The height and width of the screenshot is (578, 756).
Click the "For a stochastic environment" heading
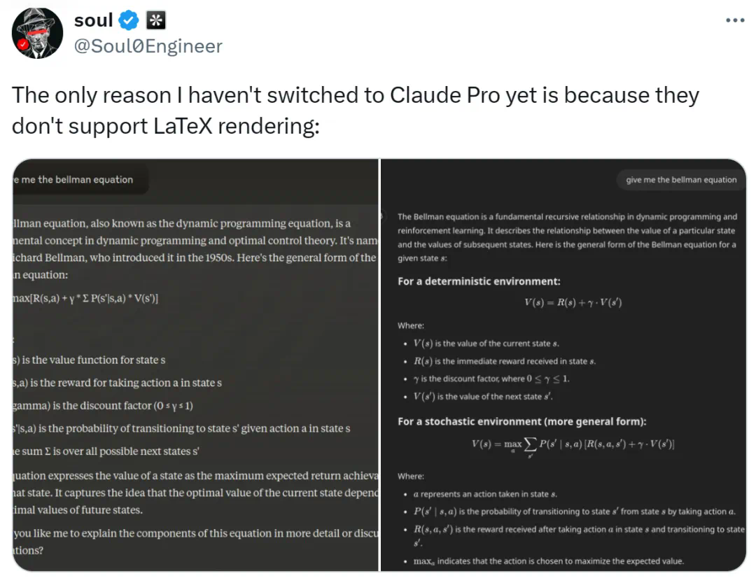[x=521, y=421]
